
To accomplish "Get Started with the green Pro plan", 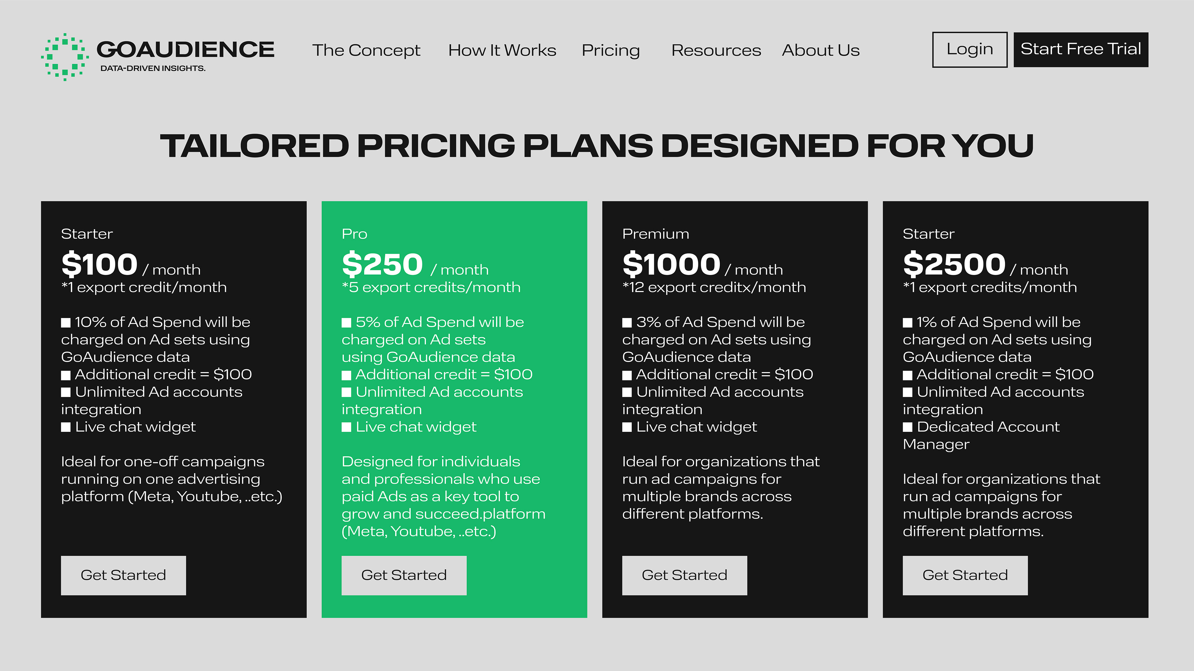I will [404, 575].
